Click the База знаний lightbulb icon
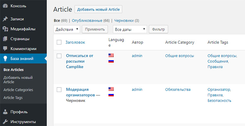 (5, 58)
